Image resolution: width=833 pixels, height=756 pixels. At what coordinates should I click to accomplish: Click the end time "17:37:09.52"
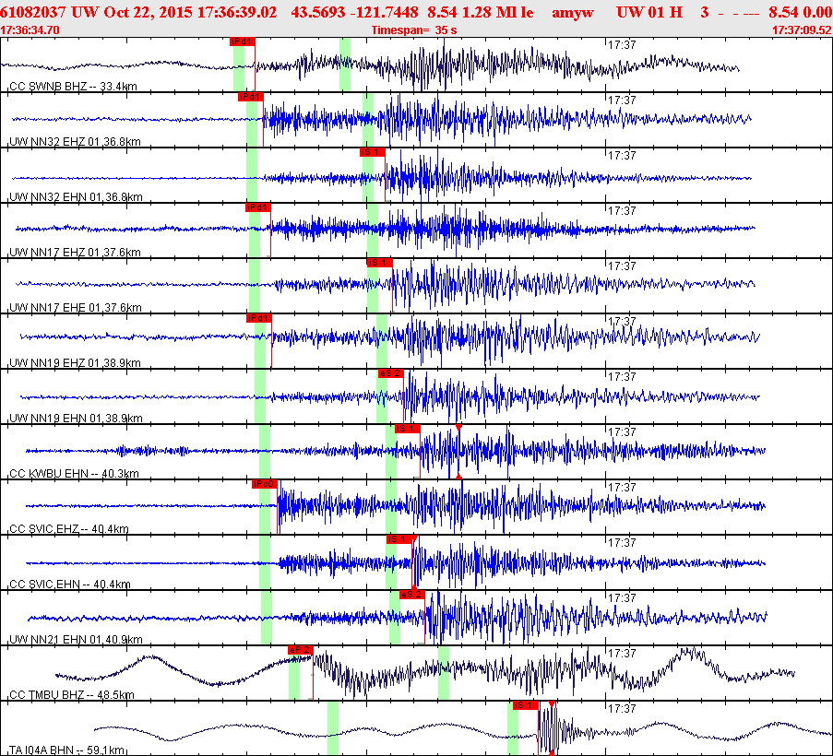[803, 30]
